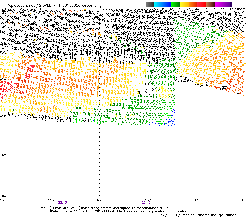Click the yellow 20-25 knots legend swatch
247x217 pixels.
(x=184, y=4)
